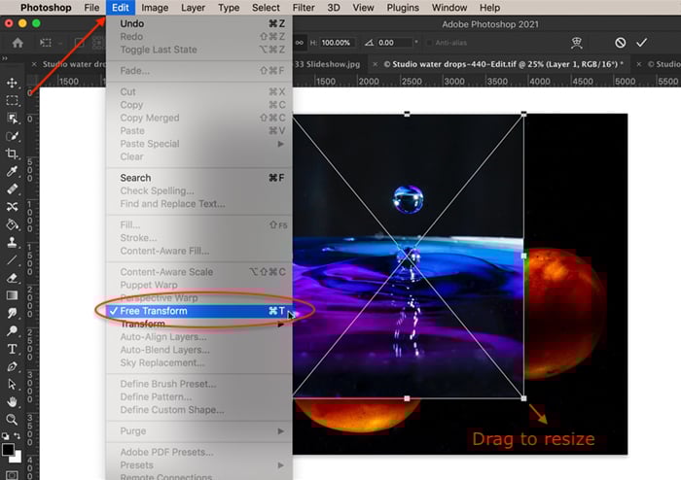
Task: Select the Eraser tool
Action: pyautogui.click(x=12, y=278)
